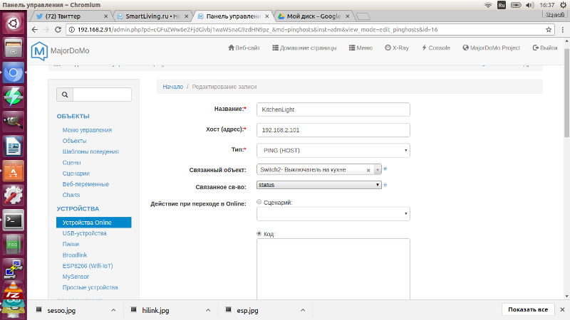Bookmark page with the star icon

[548, 30]
